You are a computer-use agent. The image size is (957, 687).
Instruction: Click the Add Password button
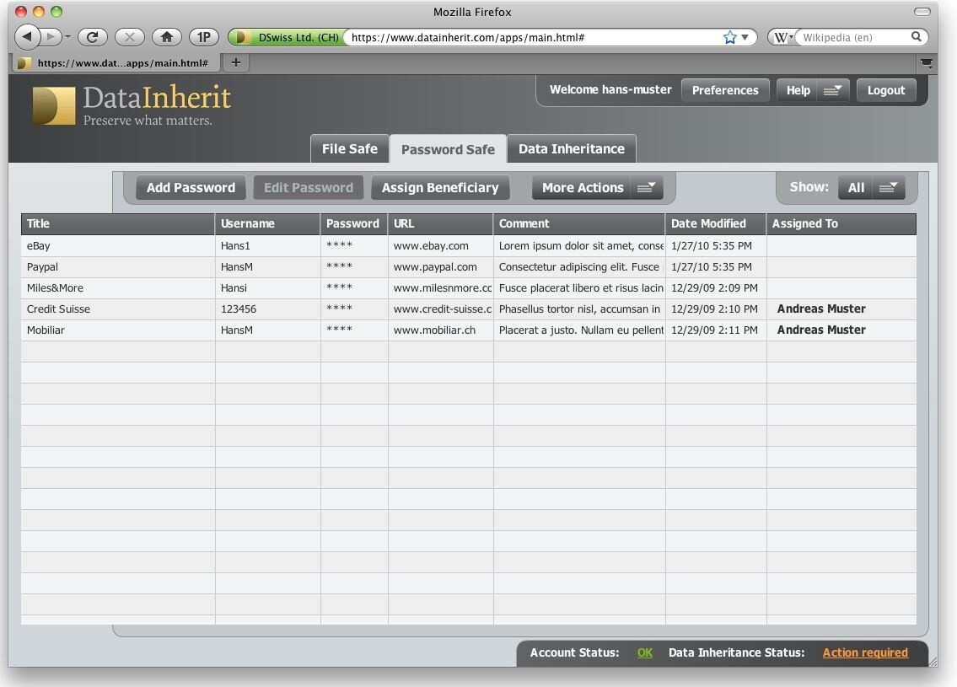point(190,187)
